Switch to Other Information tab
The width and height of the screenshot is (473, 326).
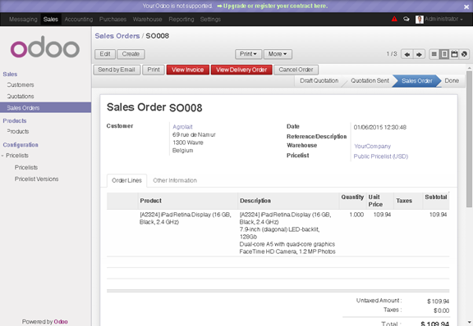(175, 180)
